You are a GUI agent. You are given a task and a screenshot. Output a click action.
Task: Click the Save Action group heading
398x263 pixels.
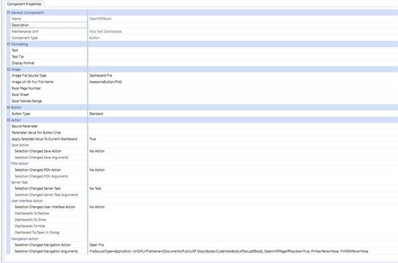pos(20,145)
